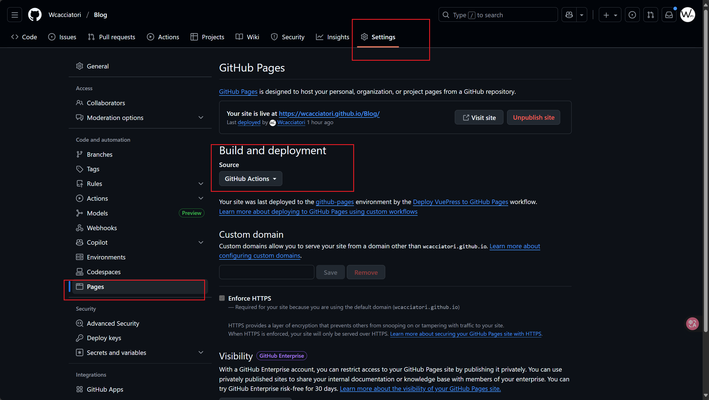Open the Copilot chat icon
Image resolution: width=709 pixels, height=400 pixels.
(569, 15)
